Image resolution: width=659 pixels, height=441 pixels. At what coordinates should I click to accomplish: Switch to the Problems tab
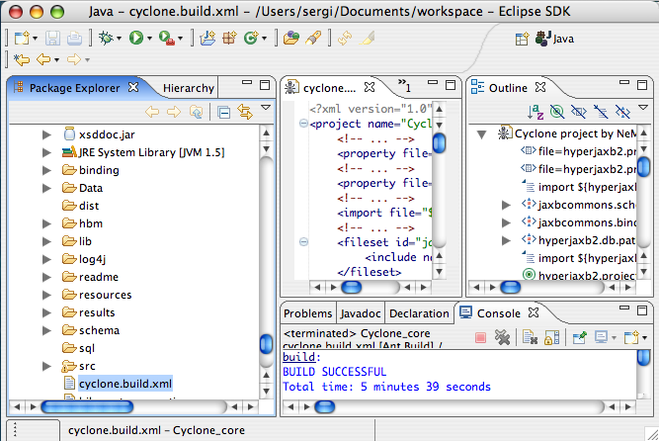click(307, 313)
